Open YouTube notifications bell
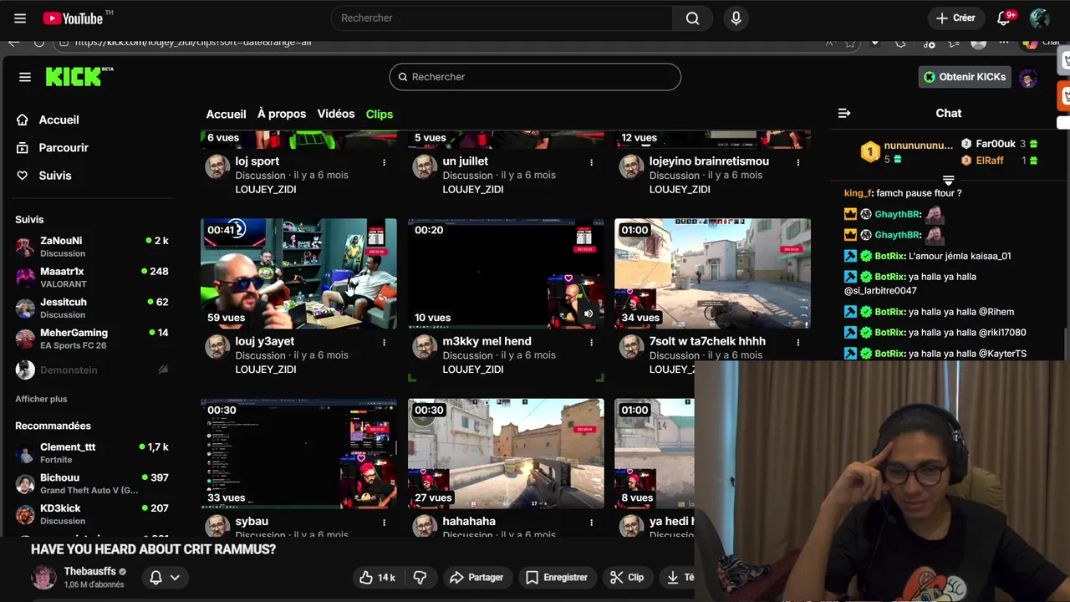Image resolution: width=1070 pixels, height=602 pixels. tap(1005, 18)
